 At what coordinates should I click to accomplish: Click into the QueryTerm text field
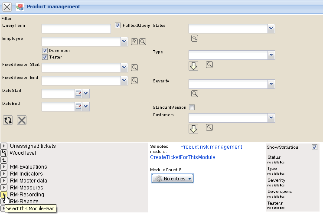(x=76, y=29)
